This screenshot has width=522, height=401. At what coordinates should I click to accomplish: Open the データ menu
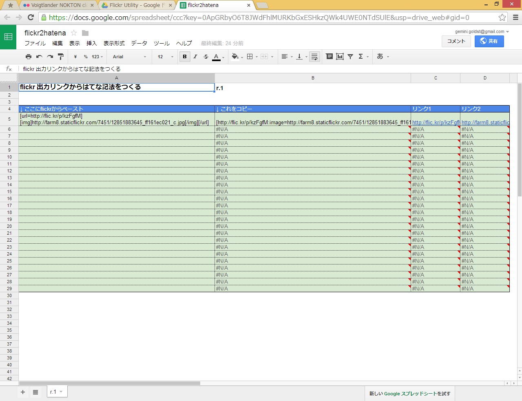[139, 43]
